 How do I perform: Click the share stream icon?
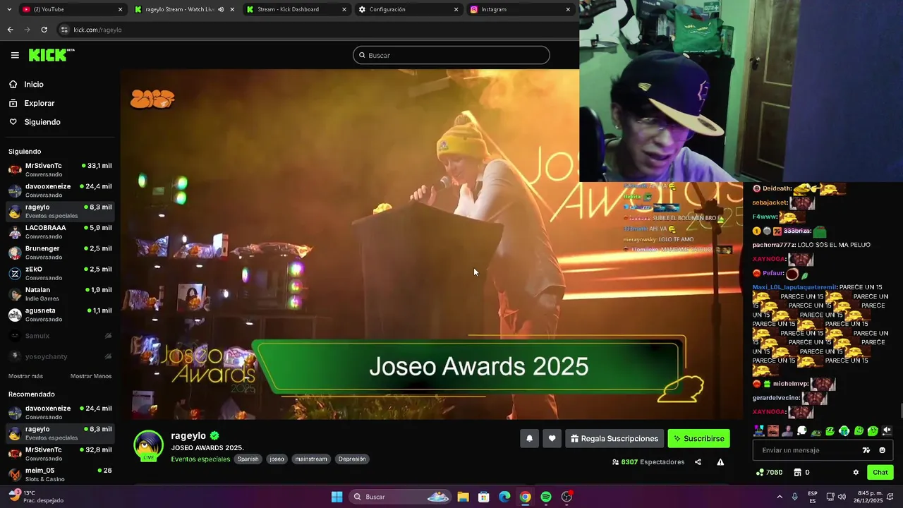698,462
